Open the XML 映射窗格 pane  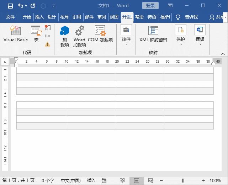coord(153,33)
